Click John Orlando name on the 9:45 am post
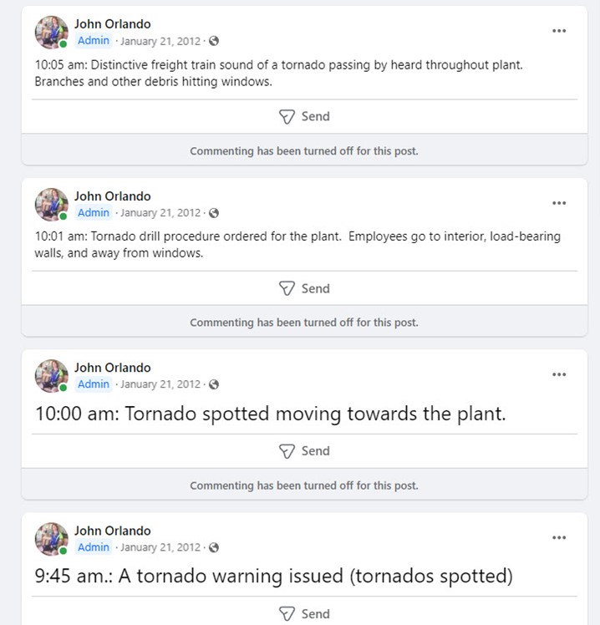 113,531
